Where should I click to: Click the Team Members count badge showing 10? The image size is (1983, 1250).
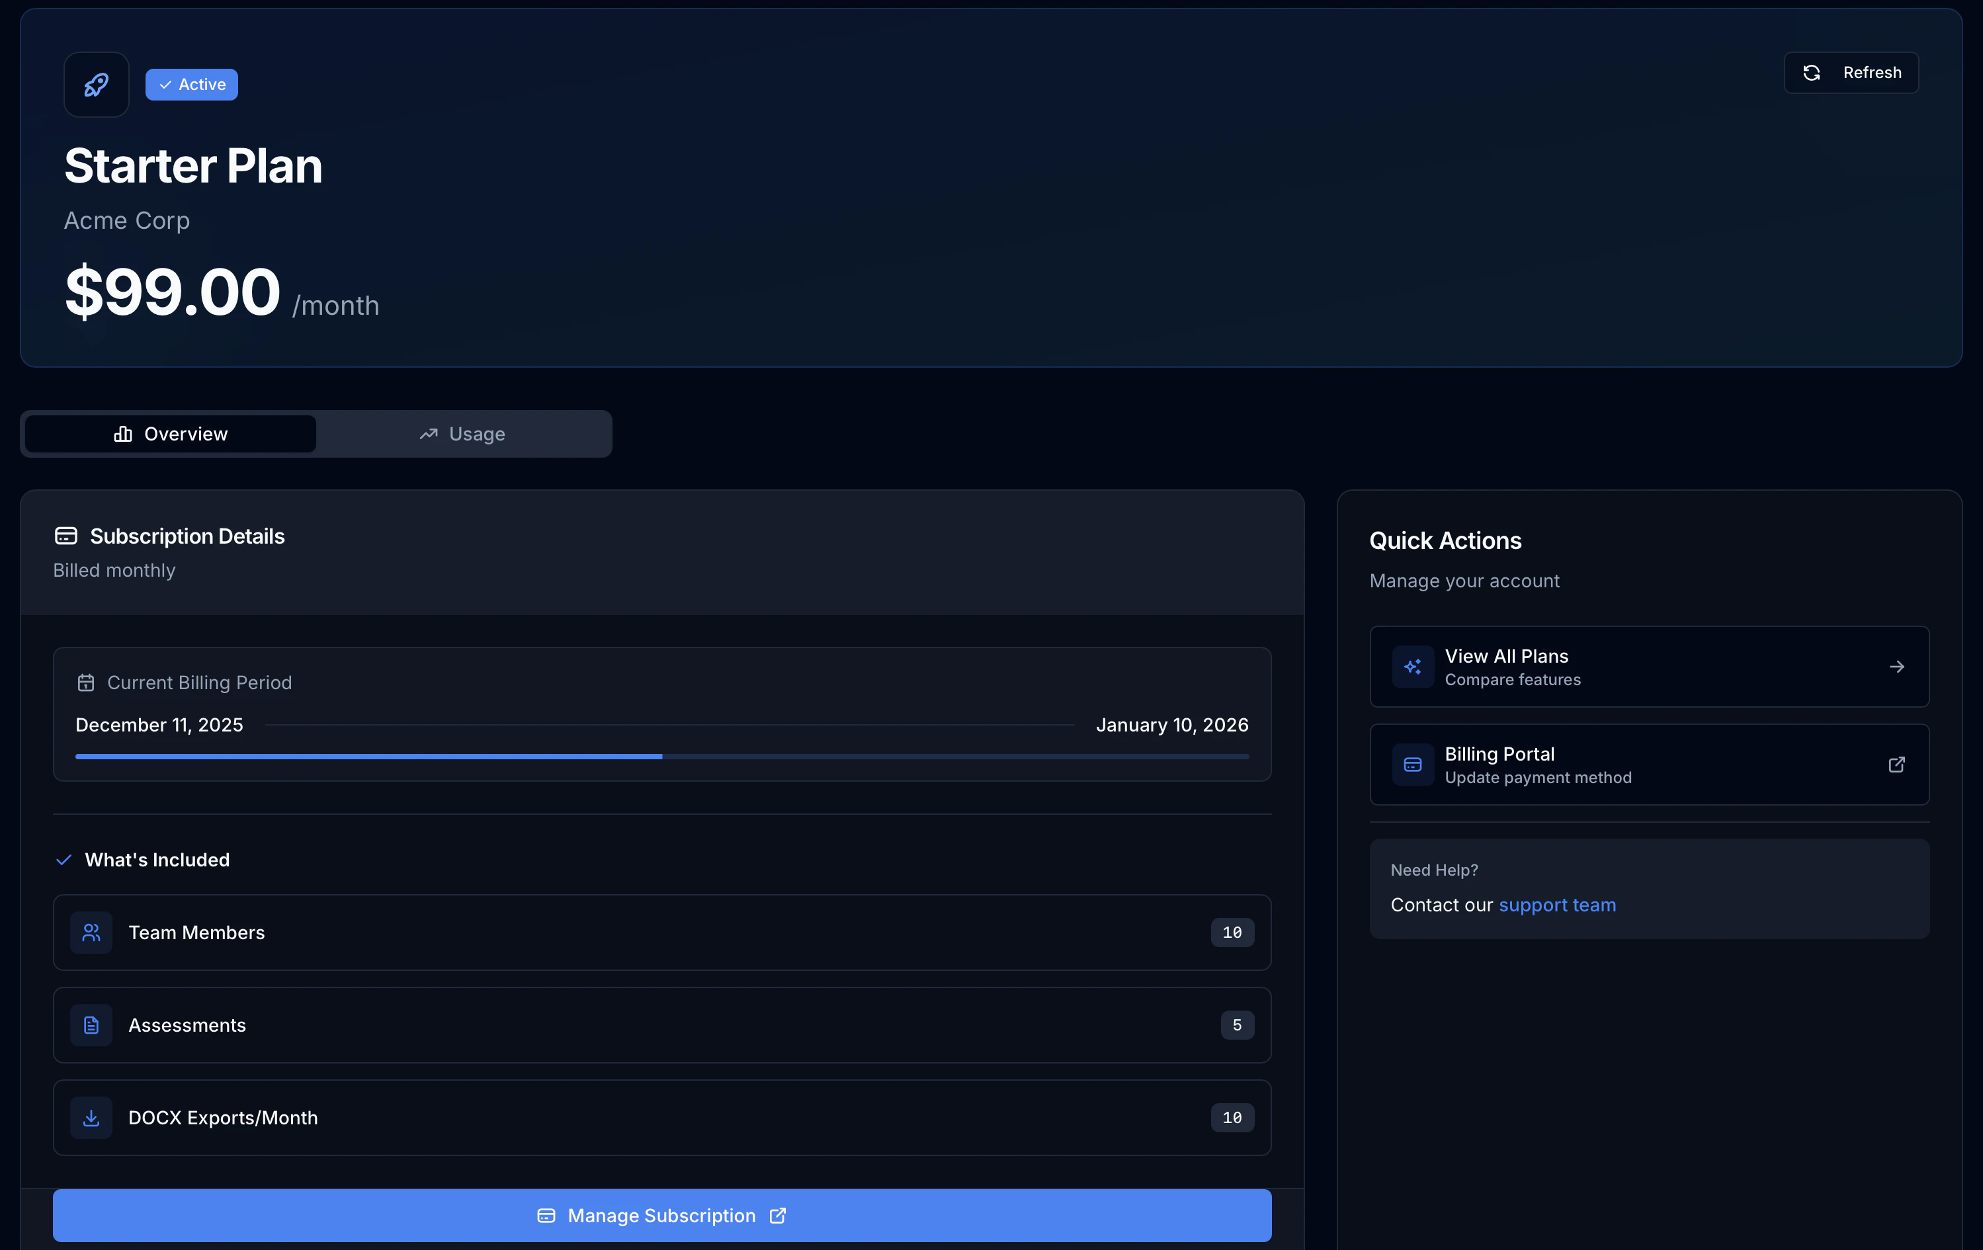point(1232,932)
